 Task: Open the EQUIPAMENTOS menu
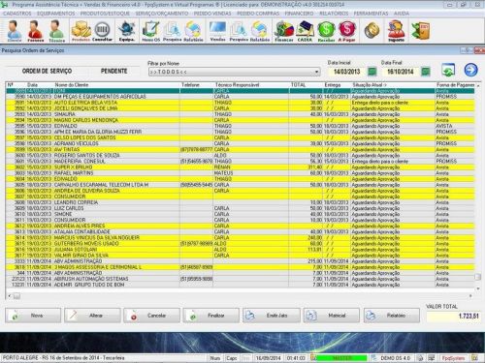coord(55,14)
